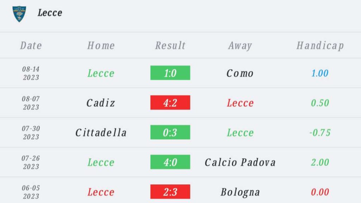
Task: Click the Calcio Padova team name
Action: coord(240,162)
